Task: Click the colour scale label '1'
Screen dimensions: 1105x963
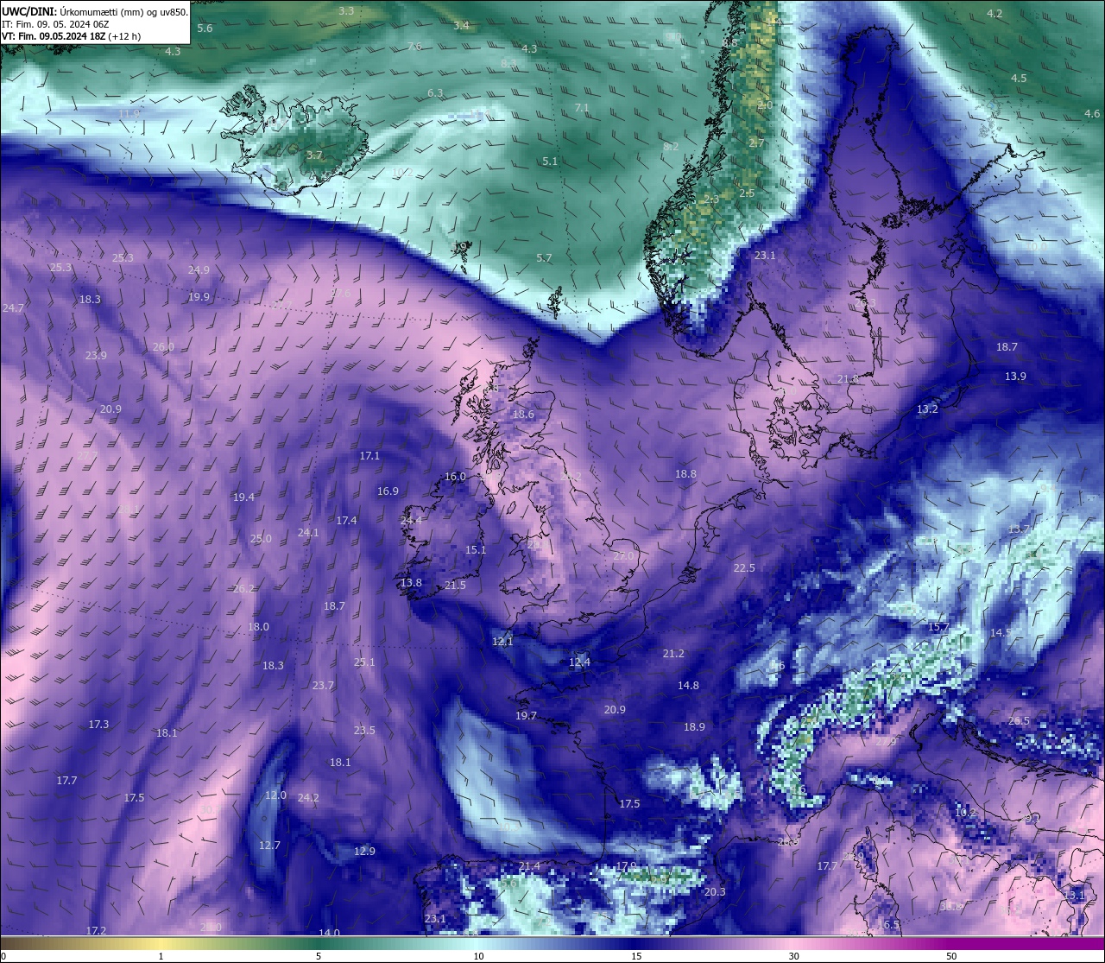Action: (161, 956)
